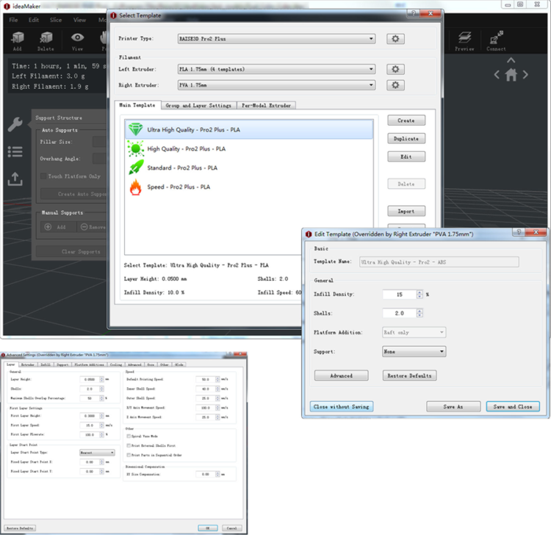Select the Ultra High Quality diamond template
Image resolution: width=551 pixels, height=535 pixels.
click(248, 129)
